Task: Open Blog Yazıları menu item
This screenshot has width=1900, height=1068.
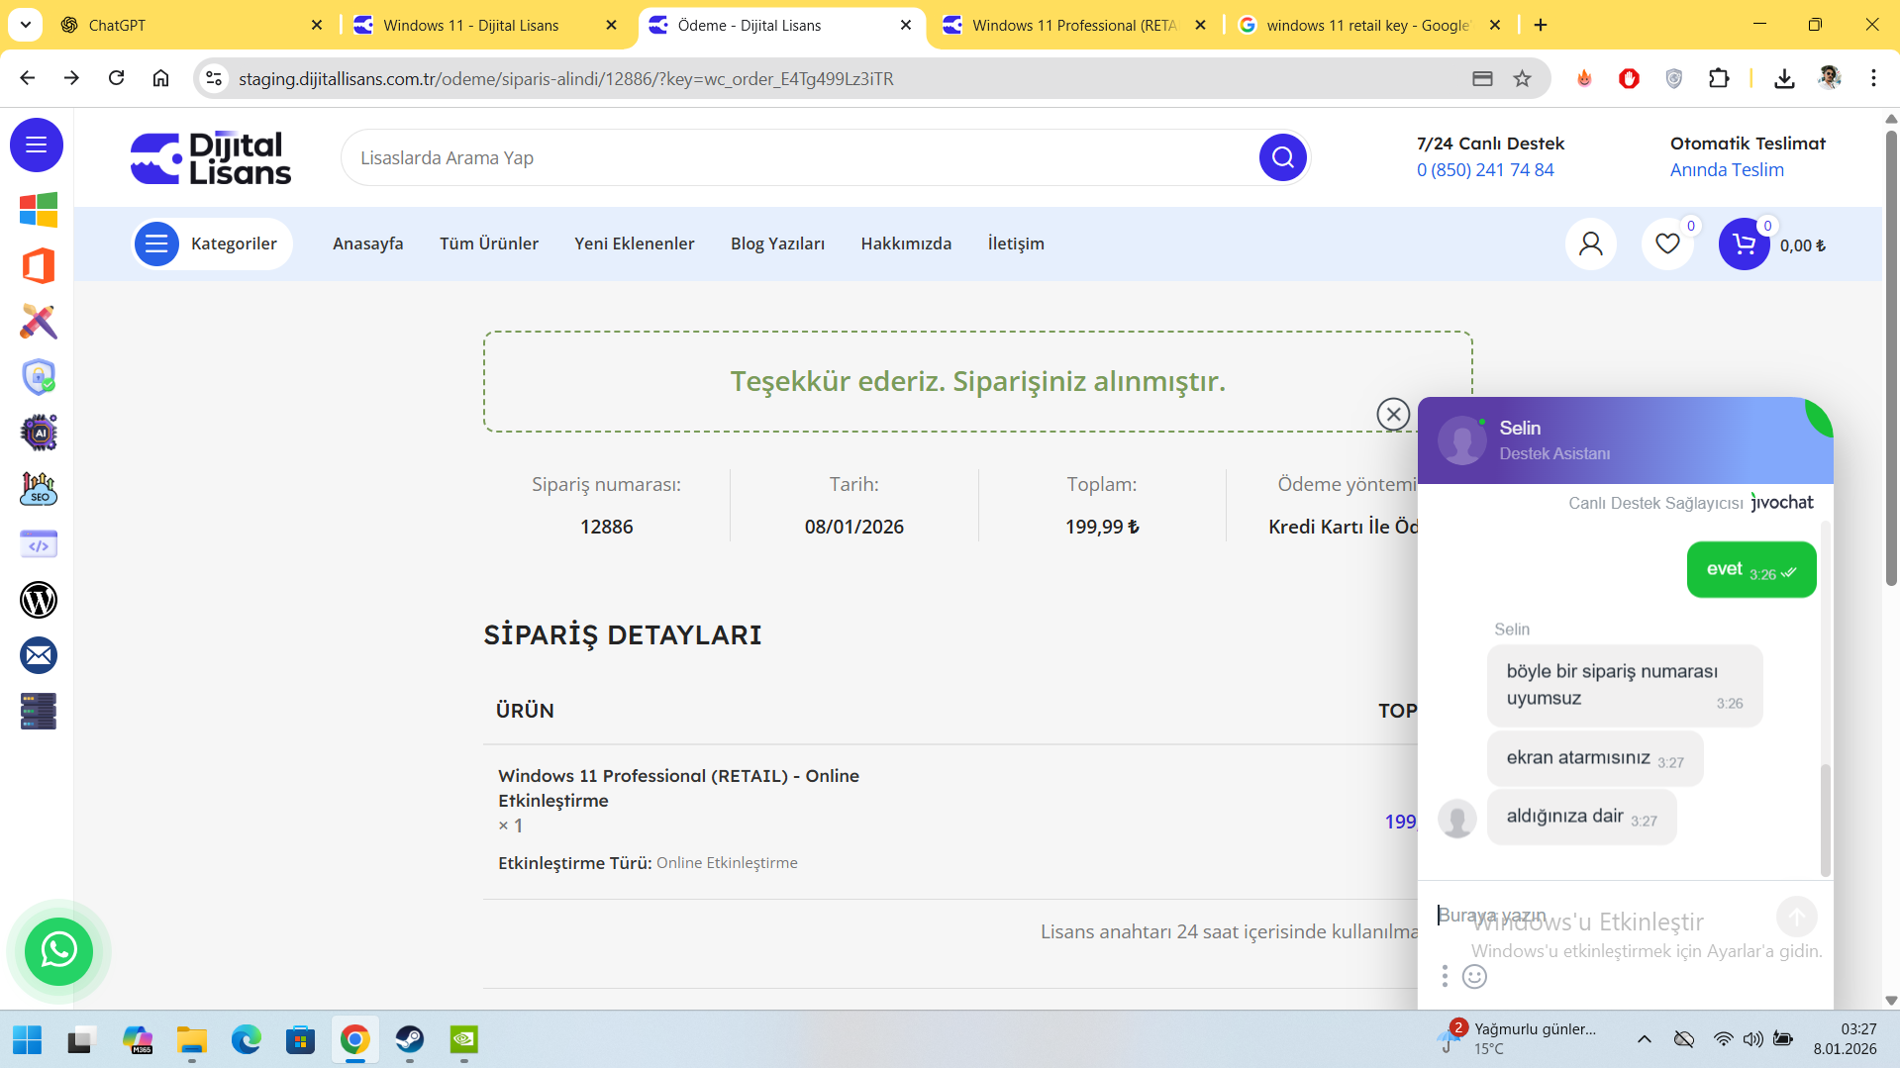Action: pos(777,243)
